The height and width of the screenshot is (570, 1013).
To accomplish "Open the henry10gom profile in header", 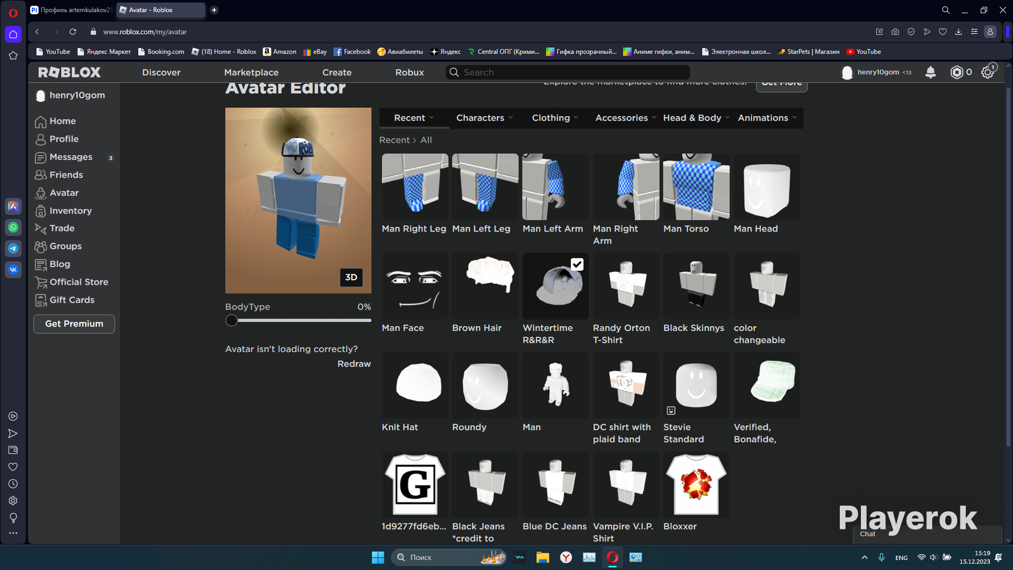I will tap(878, 72).
